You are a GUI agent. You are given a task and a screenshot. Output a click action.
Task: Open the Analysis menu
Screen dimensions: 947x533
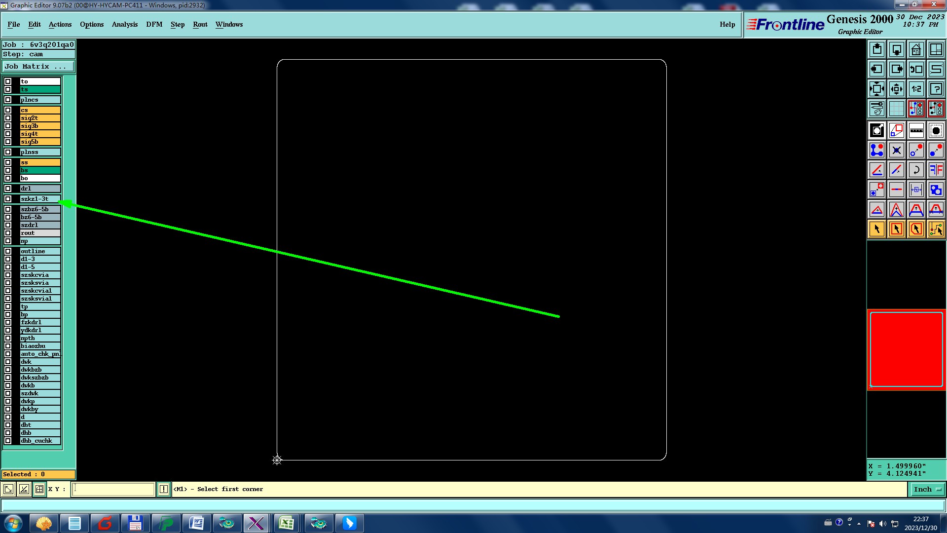[124, 24]
